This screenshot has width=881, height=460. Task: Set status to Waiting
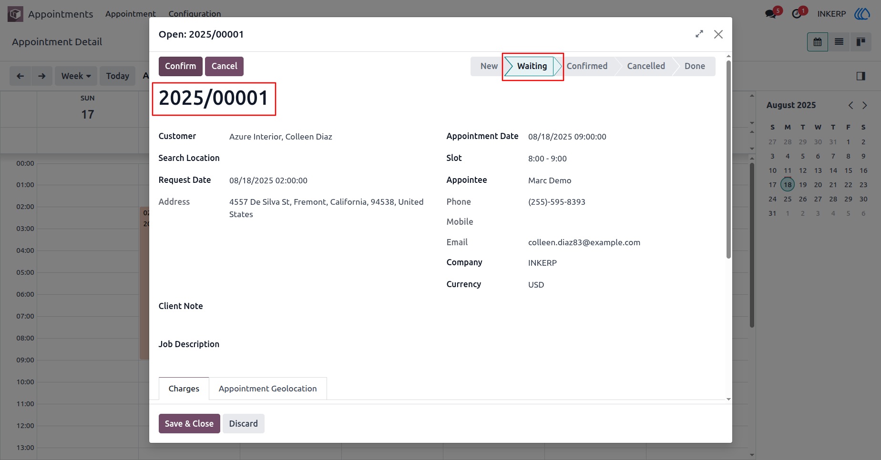pyautogui.click(x=532, y=66)
